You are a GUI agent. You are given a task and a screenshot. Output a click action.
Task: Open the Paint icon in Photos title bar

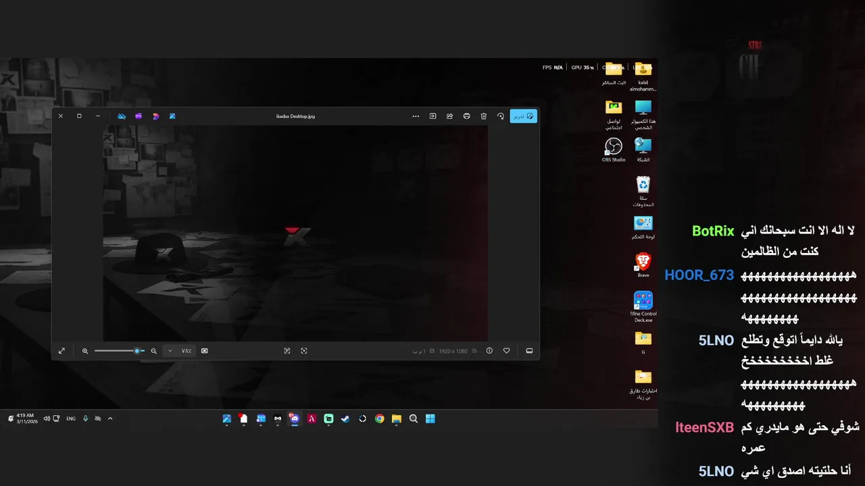[x=172, y=116]
